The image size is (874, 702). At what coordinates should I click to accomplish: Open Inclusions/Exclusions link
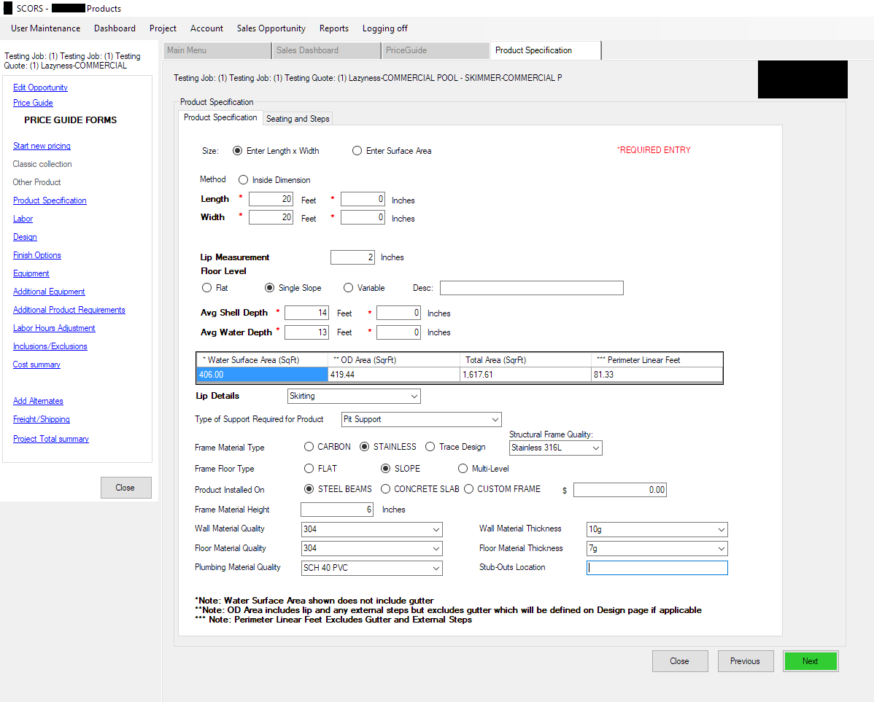tap(50, 346)
